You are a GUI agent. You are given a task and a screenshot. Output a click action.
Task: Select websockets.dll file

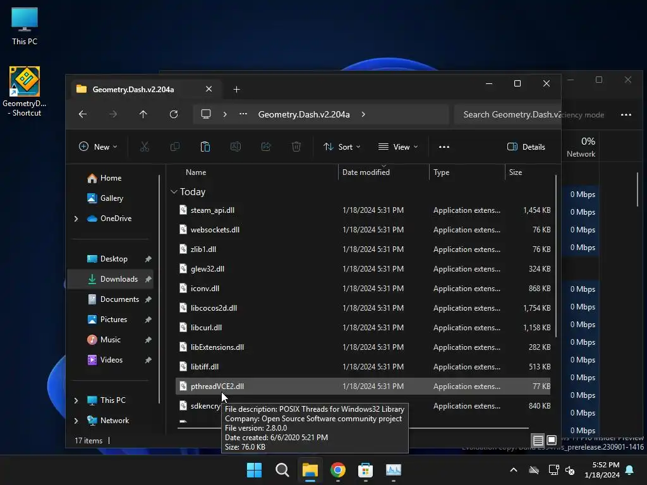pyautogui.click(x=363, y=230)
